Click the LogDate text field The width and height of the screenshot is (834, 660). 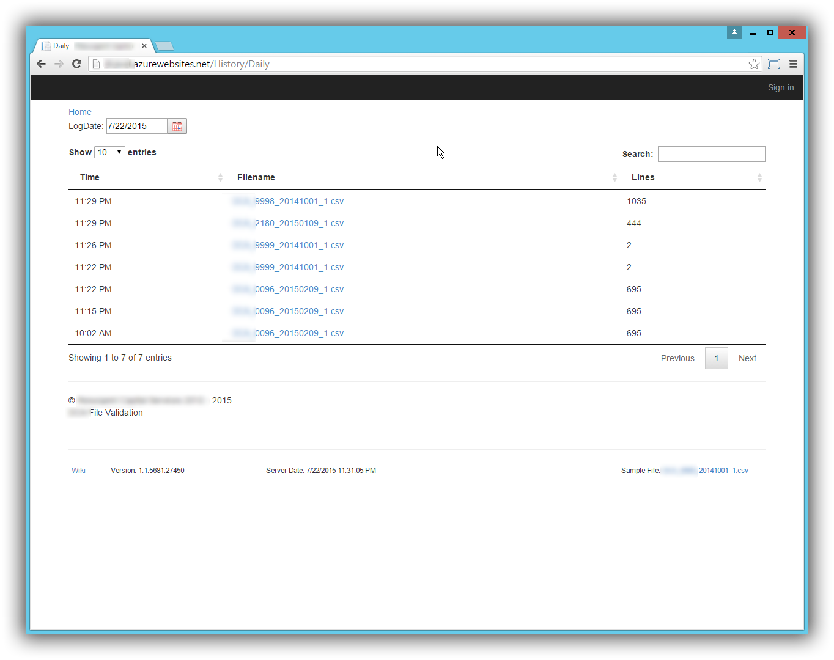(x=136, y=126)
